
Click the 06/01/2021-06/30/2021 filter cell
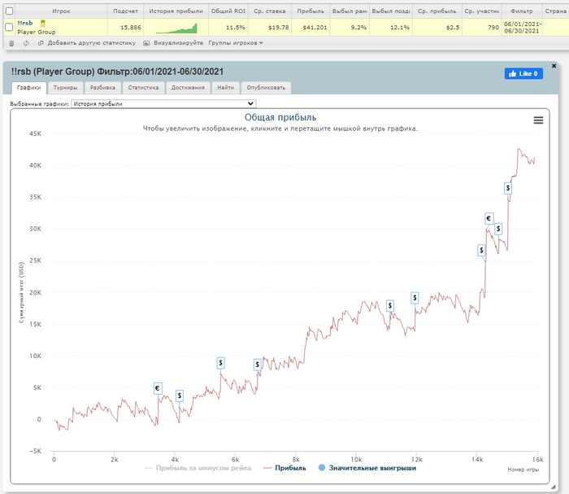[523, 28]
